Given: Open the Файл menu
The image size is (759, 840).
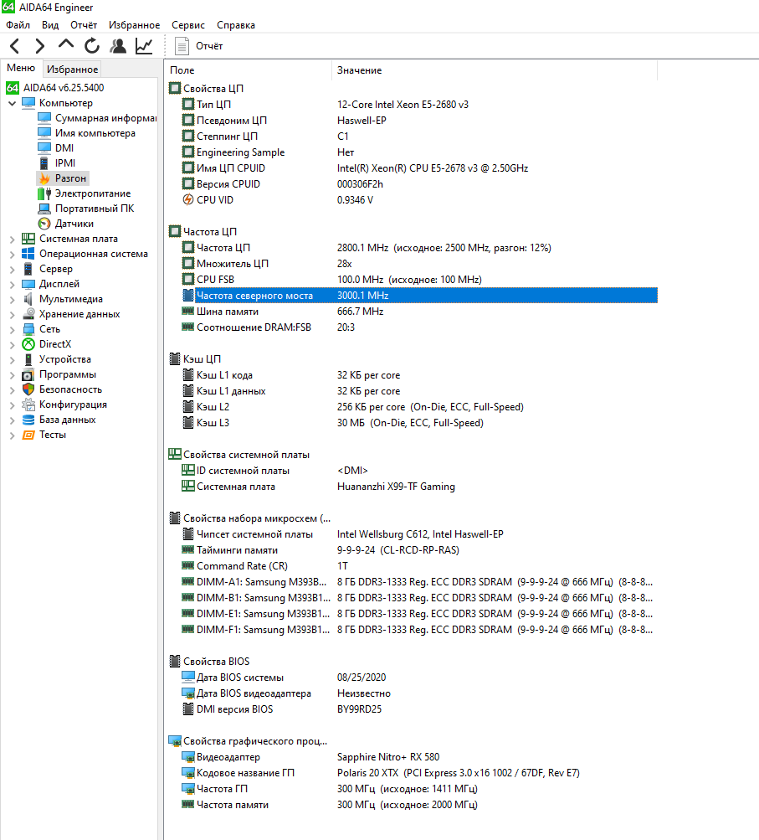Looking at the screenshot, I should point(18,25).
